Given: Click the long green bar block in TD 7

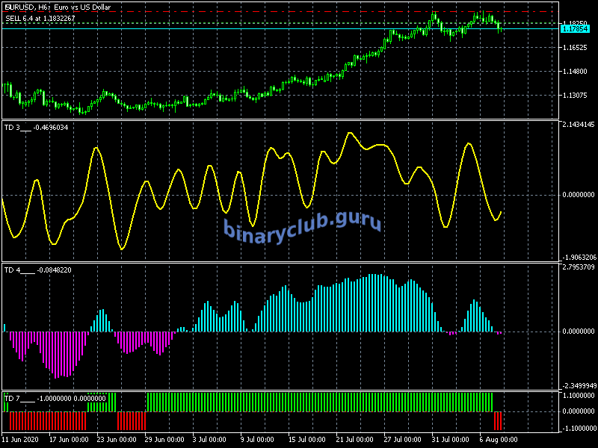Looking at the screenshot, I should (x=320, y=402).
